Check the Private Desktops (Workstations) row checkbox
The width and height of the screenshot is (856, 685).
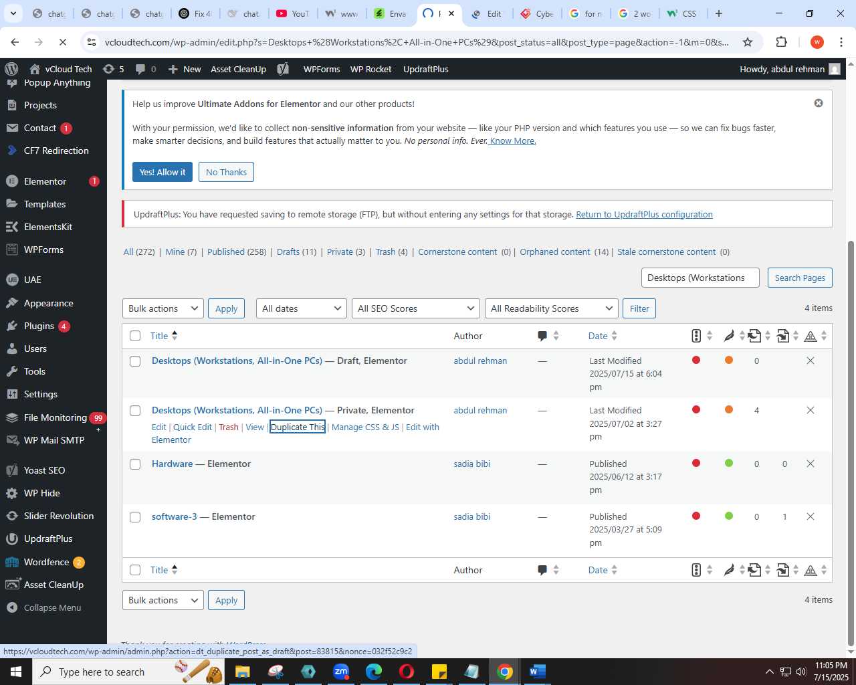pyautogui.click(x=135, y=411)
